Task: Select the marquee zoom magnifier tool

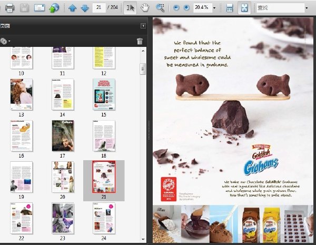Action: click(x=160, y=8)
